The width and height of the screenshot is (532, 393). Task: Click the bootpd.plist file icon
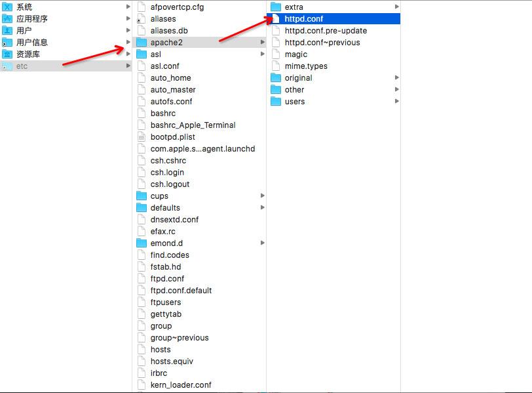click(142, 137)
